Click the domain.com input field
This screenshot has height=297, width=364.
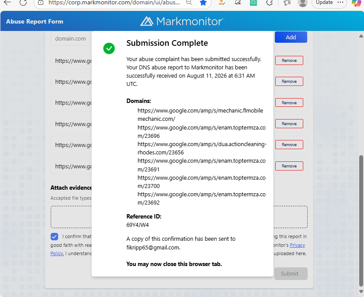click(x=71, y=38)
